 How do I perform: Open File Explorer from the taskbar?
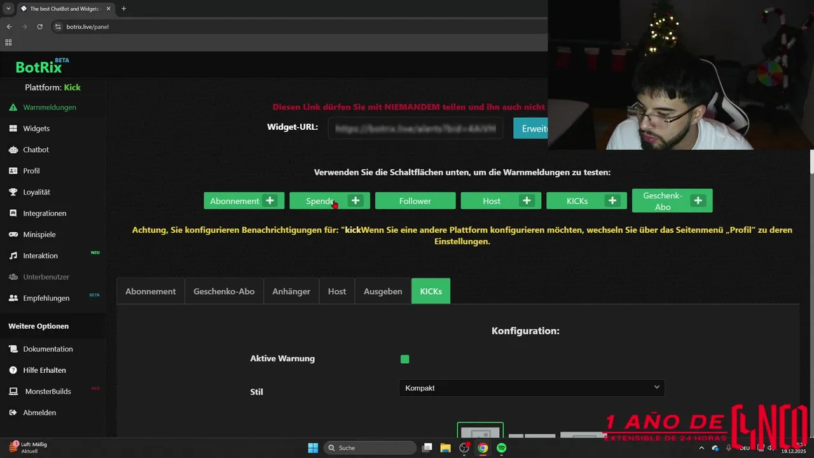pyautogui.click(x=446, y=448)
